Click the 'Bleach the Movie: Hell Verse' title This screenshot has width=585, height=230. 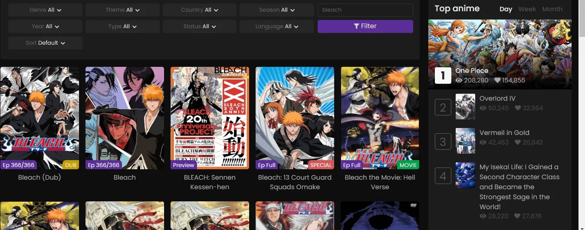tap(380, 182)
